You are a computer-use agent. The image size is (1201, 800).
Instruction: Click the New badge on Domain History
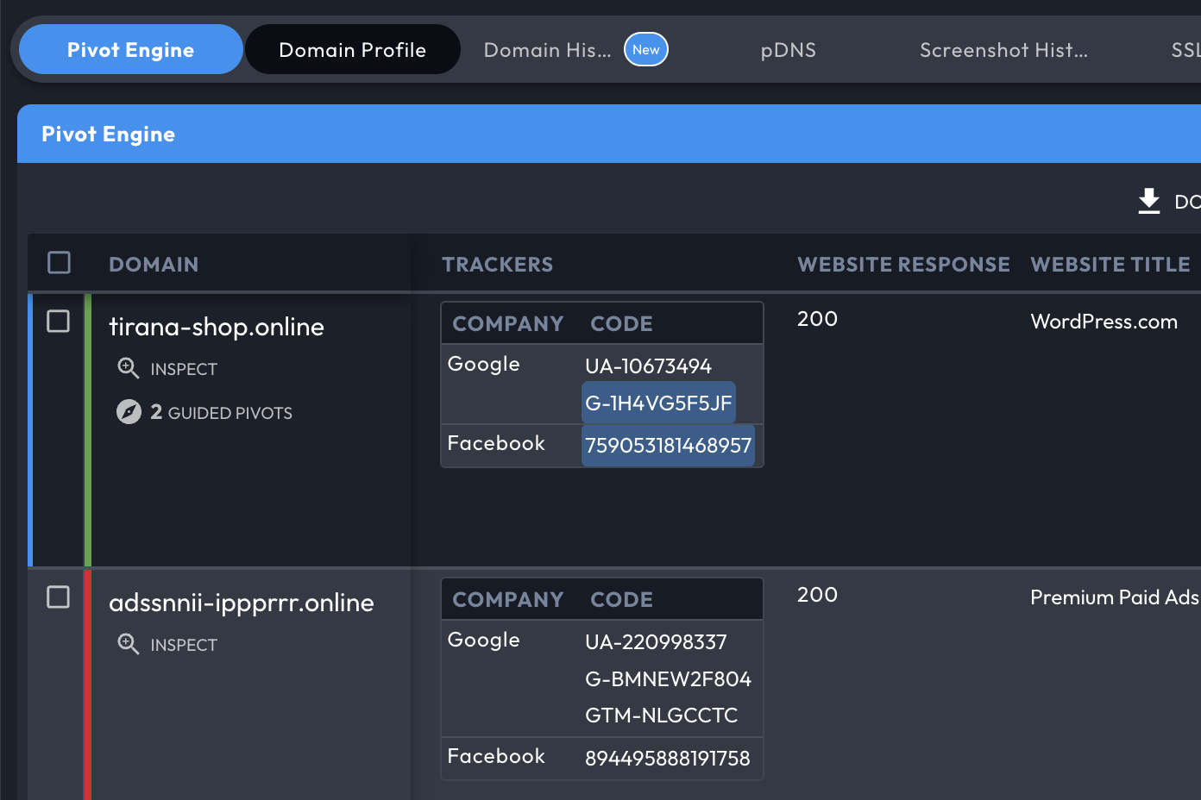coord(645,49)
